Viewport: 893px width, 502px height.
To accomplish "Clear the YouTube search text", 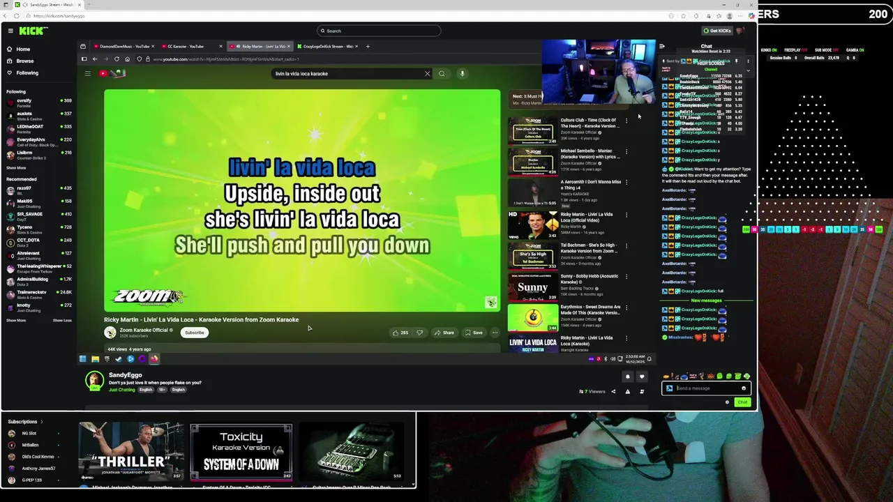I will click(x=428, y=73).
